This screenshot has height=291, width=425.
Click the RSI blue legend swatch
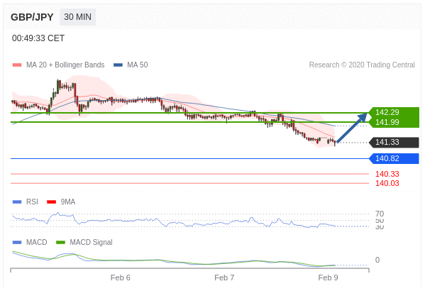tap(17, 202)
